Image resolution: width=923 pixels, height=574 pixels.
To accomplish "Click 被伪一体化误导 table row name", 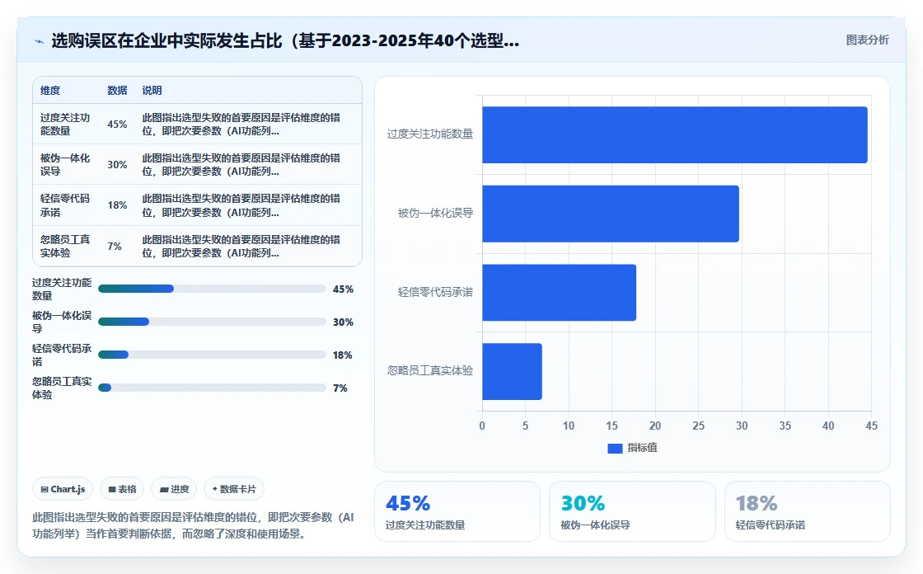I will [x=65, y=165].
